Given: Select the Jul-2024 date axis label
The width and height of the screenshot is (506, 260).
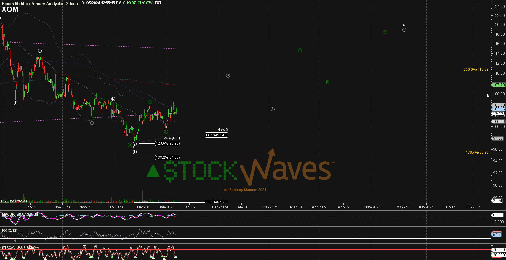Looking at the screenshot, I should click(473, 207).
